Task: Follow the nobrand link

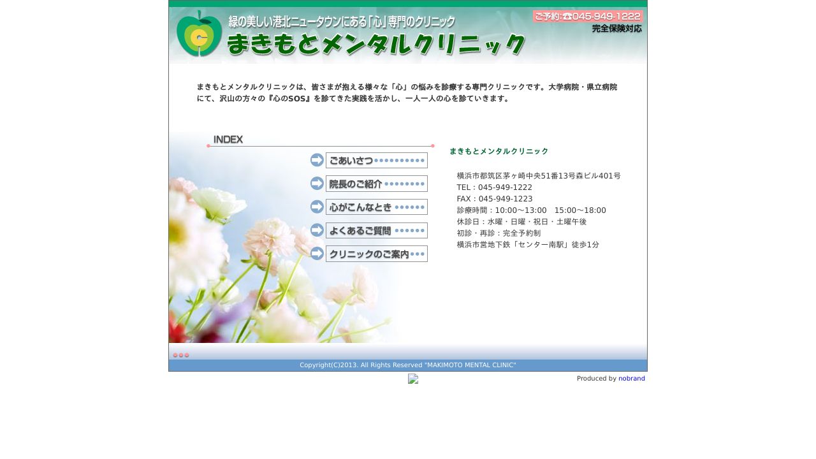Action: [631, 379]
